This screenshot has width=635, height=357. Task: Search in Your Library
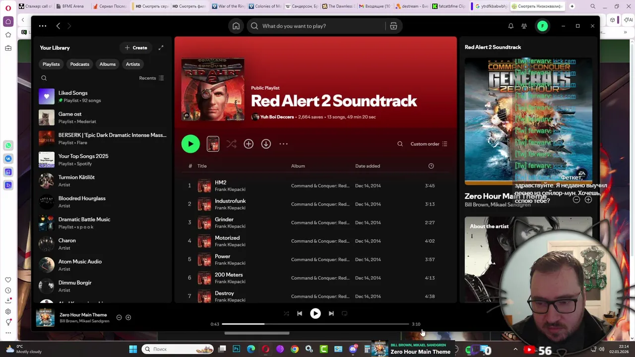tap(44, 78)
